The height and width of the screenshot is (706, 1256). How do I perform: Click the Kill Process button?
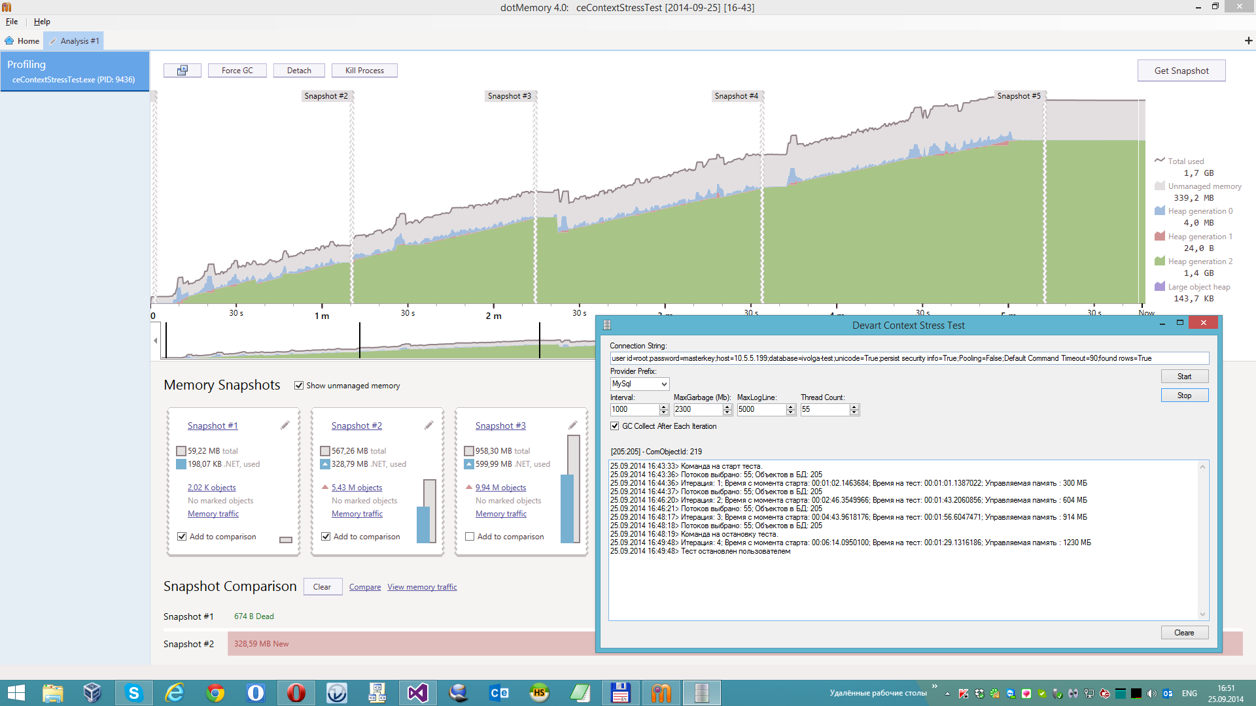pos(364,71)
